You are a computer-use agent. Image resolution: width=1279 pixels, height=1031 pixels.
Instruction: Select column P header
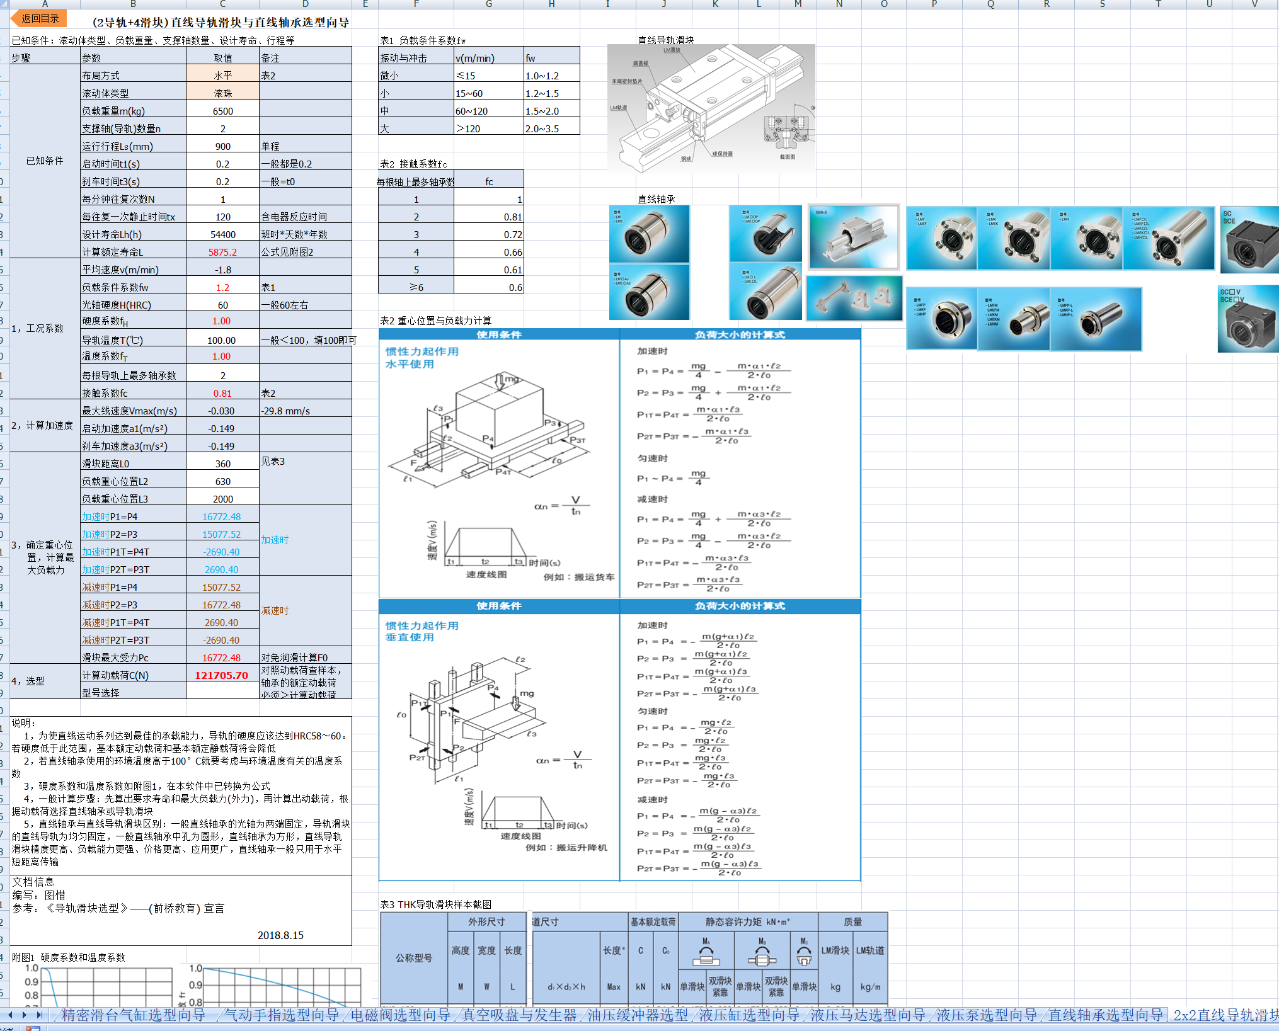click(934, 4)
